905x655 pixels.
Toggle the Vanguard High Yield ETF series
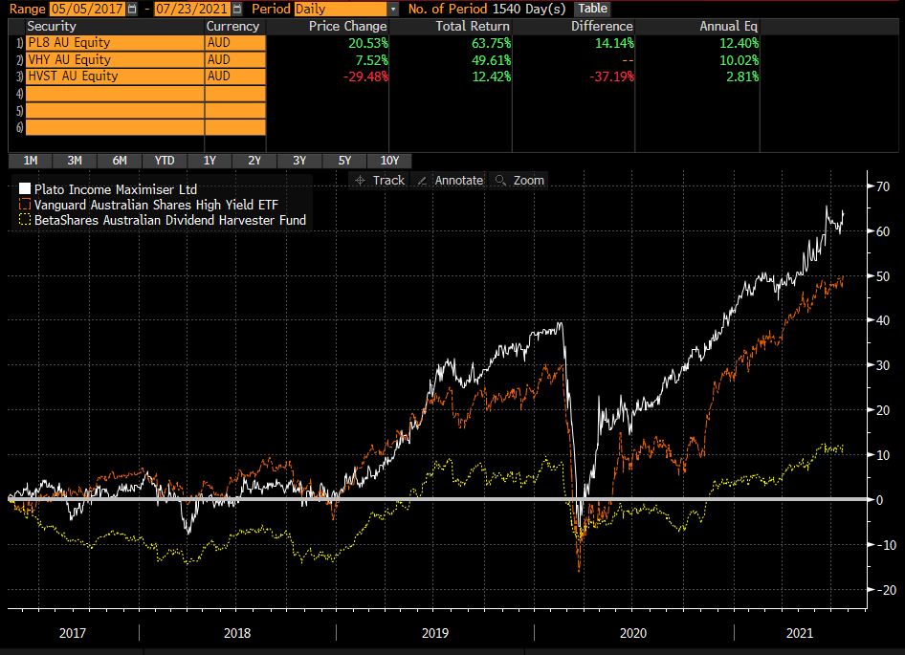[26, 205]
